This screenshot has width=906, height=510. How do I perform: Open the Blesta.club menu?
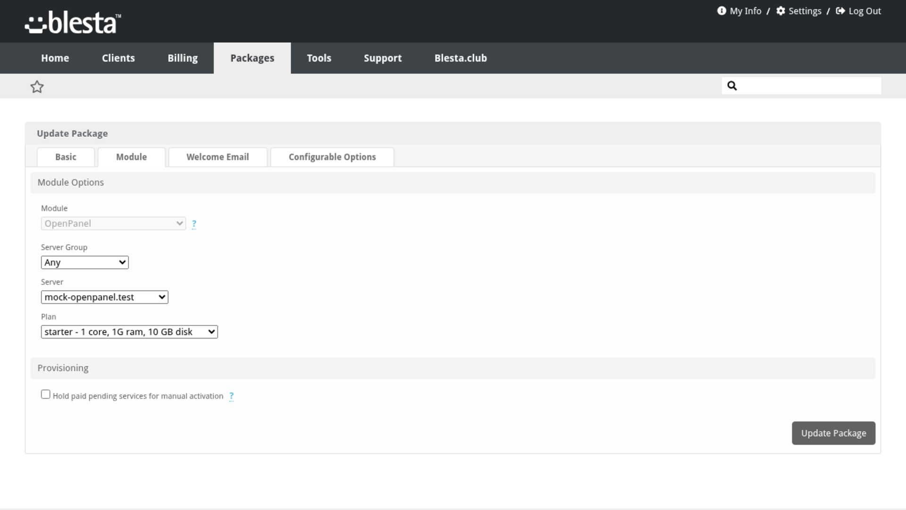pyautogui.click(x=461, y=58)
